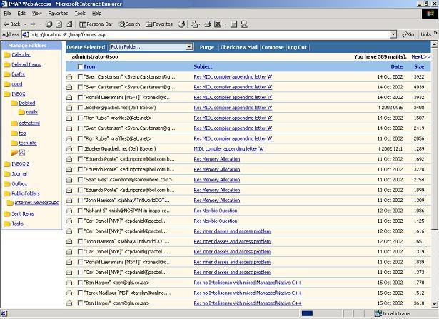Select checkbox for Tarek Madkour message

pos(80,293)
